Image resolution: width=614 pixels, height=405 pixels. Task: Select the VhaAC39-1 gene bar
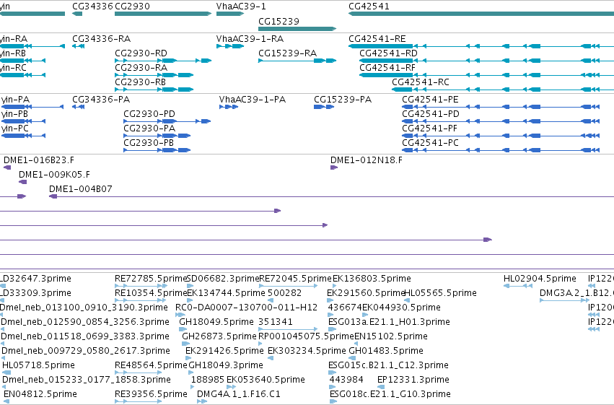pyautogui.click(x=230, y=14)
